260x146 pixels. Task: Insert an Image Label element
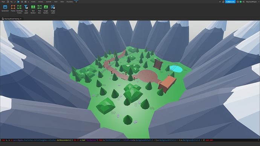pyautogui.click(x=53, y=9)
